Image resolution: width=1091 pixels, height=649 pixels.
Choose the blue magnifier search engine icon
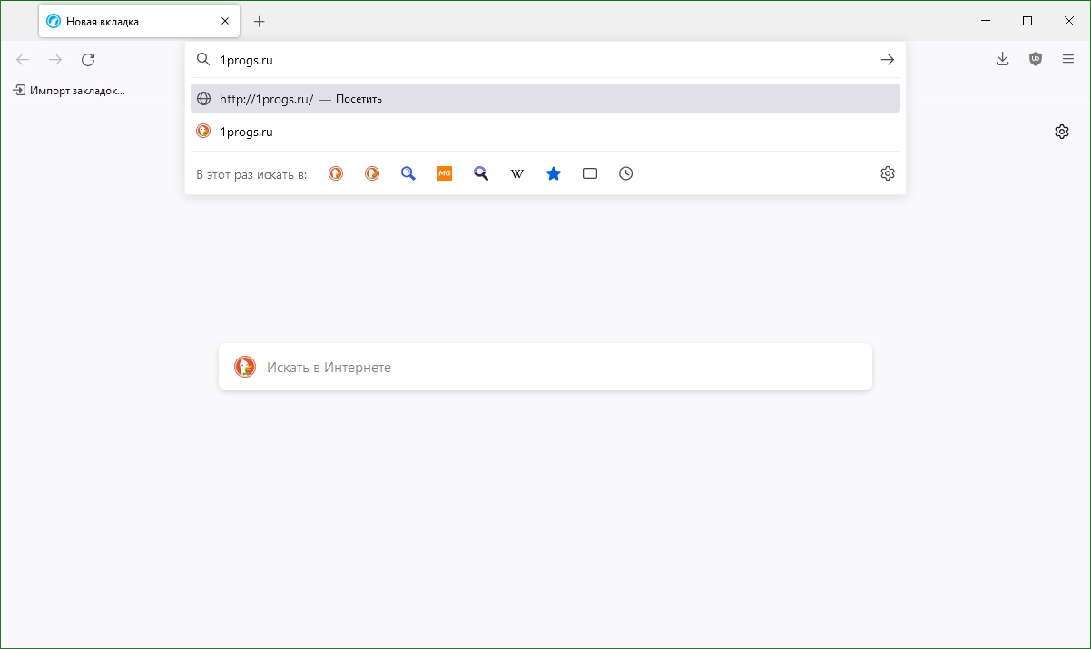point(408,173)
